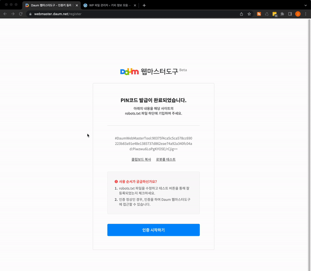Switch to the Daum 웹마스터도구 tab
Screen dimensions: 311x271
pos(52,5)
